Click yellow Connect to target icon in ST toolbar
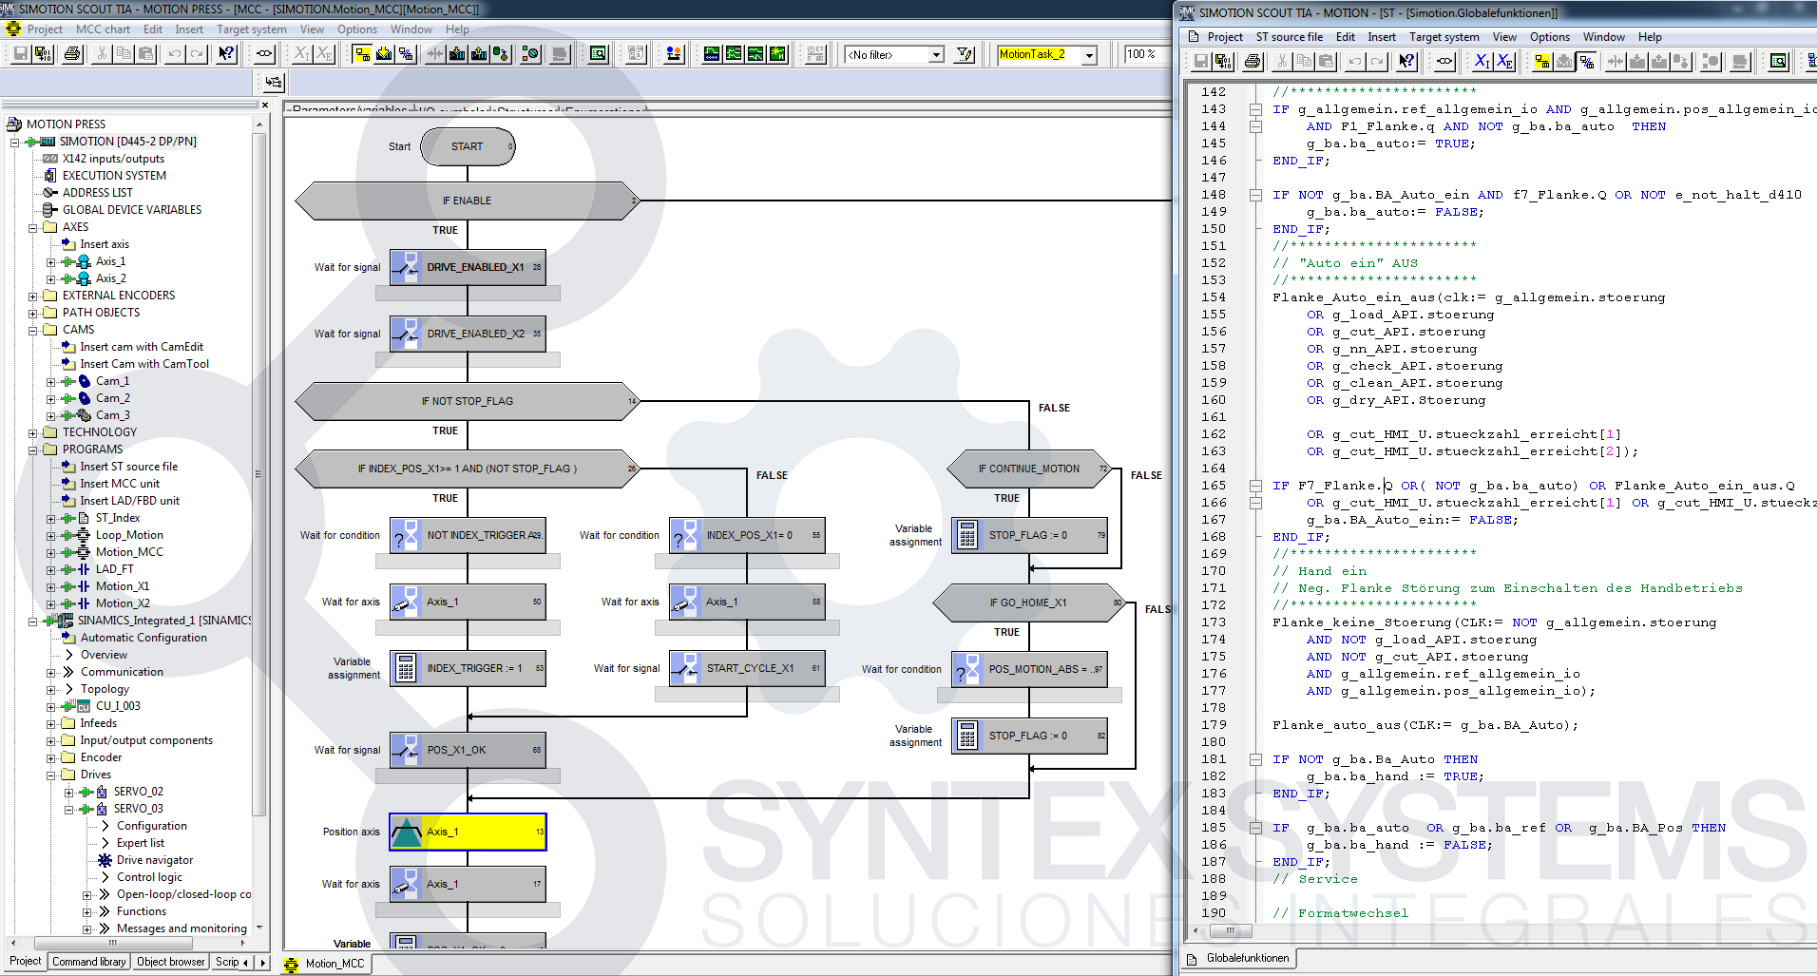 click(1542, 62)
